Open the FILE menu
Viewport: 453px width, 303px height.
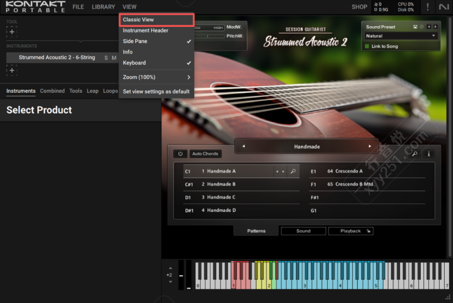[78, 7]
